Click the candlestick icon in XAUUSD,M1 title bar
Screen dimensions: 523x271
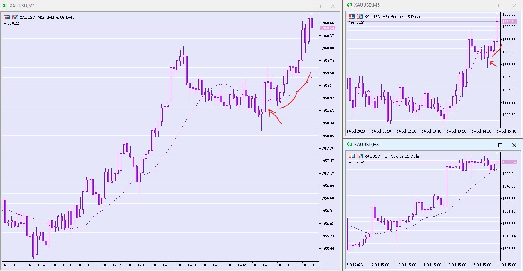(x=5, y=6)
